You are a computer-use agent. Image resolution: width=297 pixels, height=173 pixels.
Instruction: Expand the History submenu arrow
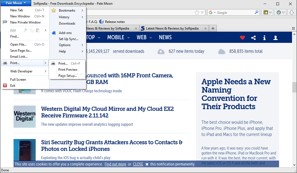pos(82,17)
